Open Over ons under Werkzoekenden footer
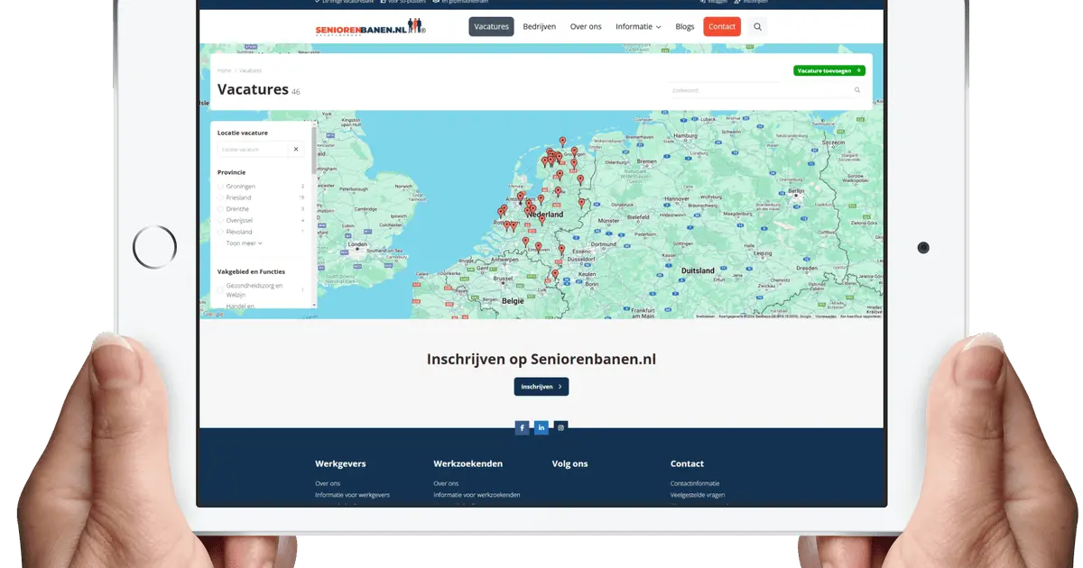 (446, 483)
